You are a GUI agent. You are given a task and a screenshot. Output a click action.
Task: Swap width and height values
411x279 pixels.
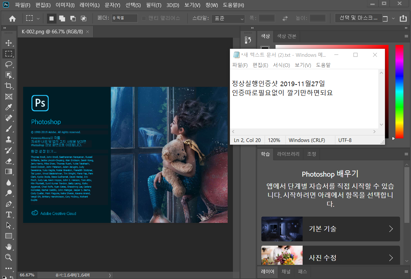coord(285,18)
